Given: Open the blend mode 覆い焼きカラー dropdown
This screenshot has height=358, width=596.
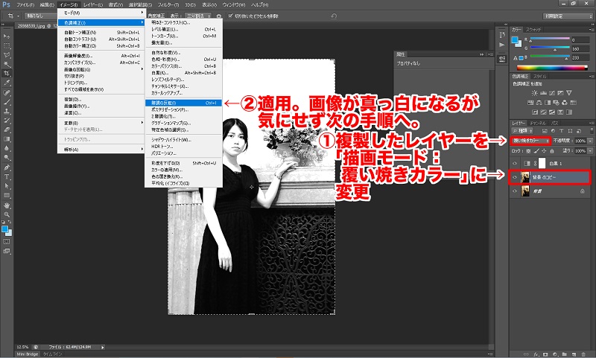Looking at the screenshot, I should click(530, 141).
